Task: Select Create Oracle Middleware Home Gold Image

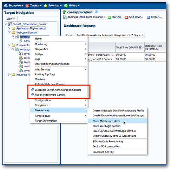Action: tap(117, 115)
